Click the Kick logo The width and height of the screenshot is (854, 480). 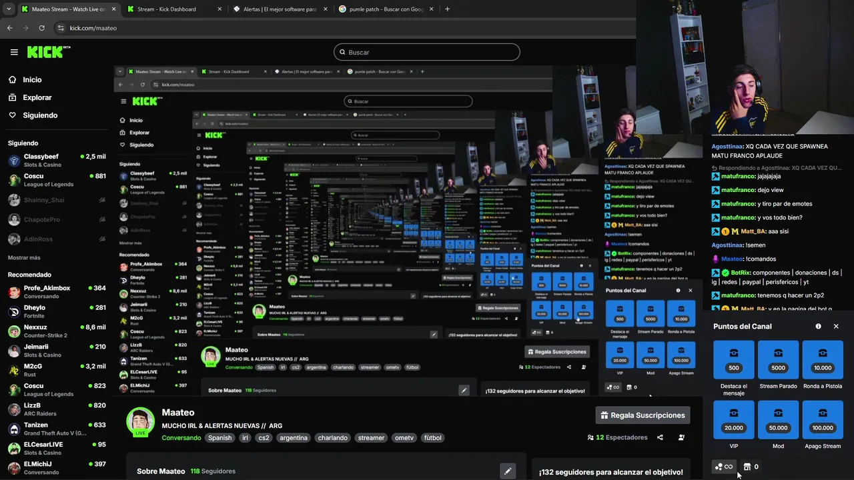tap(48, 52)
